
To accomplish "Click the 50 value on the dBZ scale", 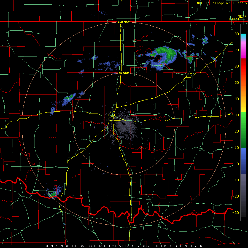I will 237,83.
